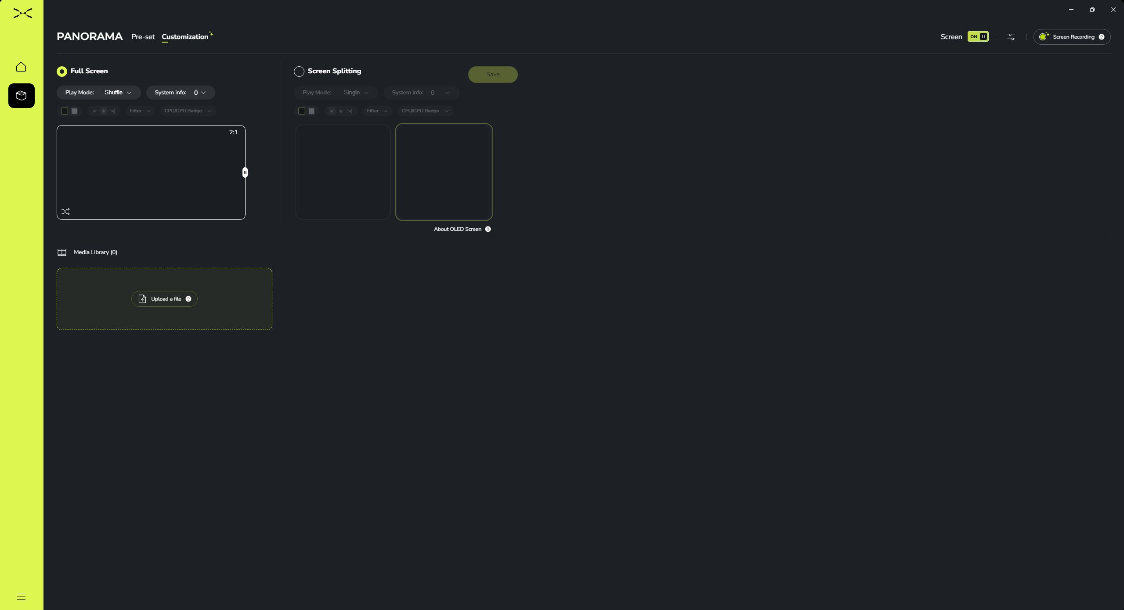The height and width of the screenshot is (610, 1124).
Task: Click the Screen Recording button
Action: tap(1071, 37)
